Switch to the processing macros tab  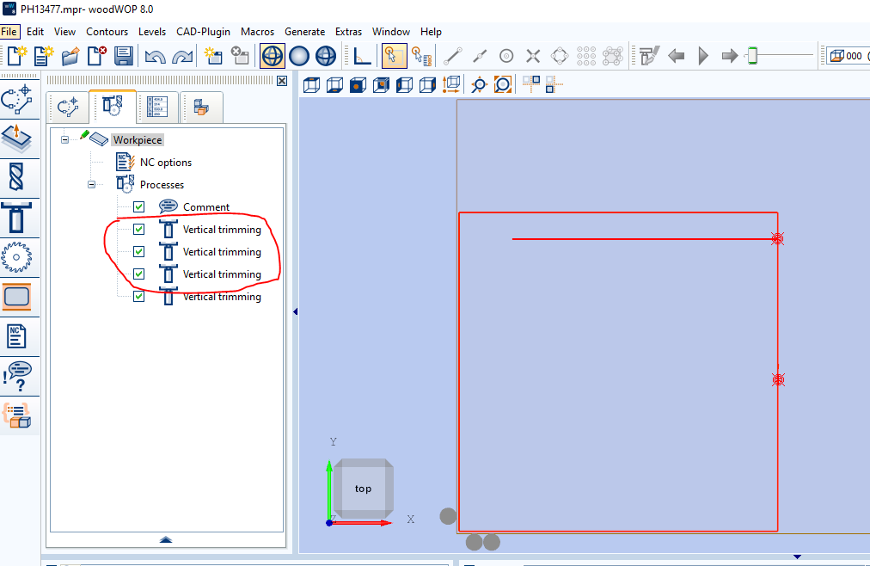tap(113, 106)
